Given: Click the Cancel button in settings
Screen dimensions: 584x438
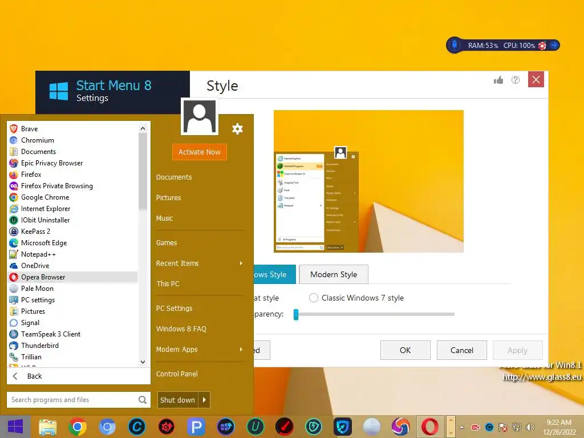Looking at the screenshot, I should tap(462, 350).
